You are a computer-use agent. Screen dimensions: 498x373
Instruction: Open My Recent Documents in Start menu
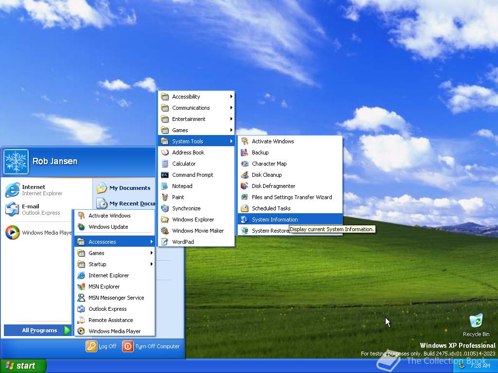point(125,203)
